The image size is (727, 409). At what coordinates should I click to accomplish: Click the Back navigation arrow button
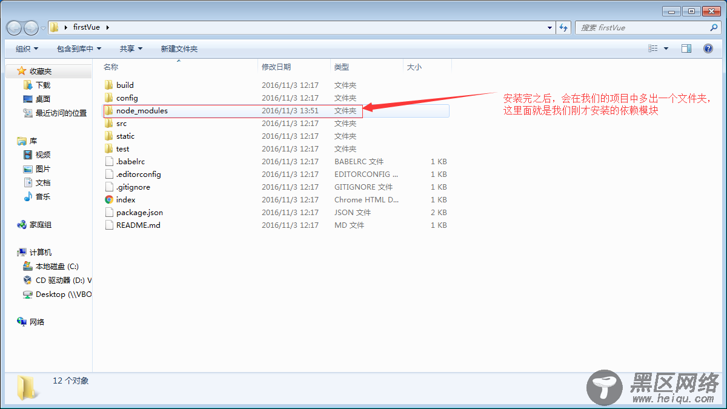pyautogui.click(x=15, y=28)
